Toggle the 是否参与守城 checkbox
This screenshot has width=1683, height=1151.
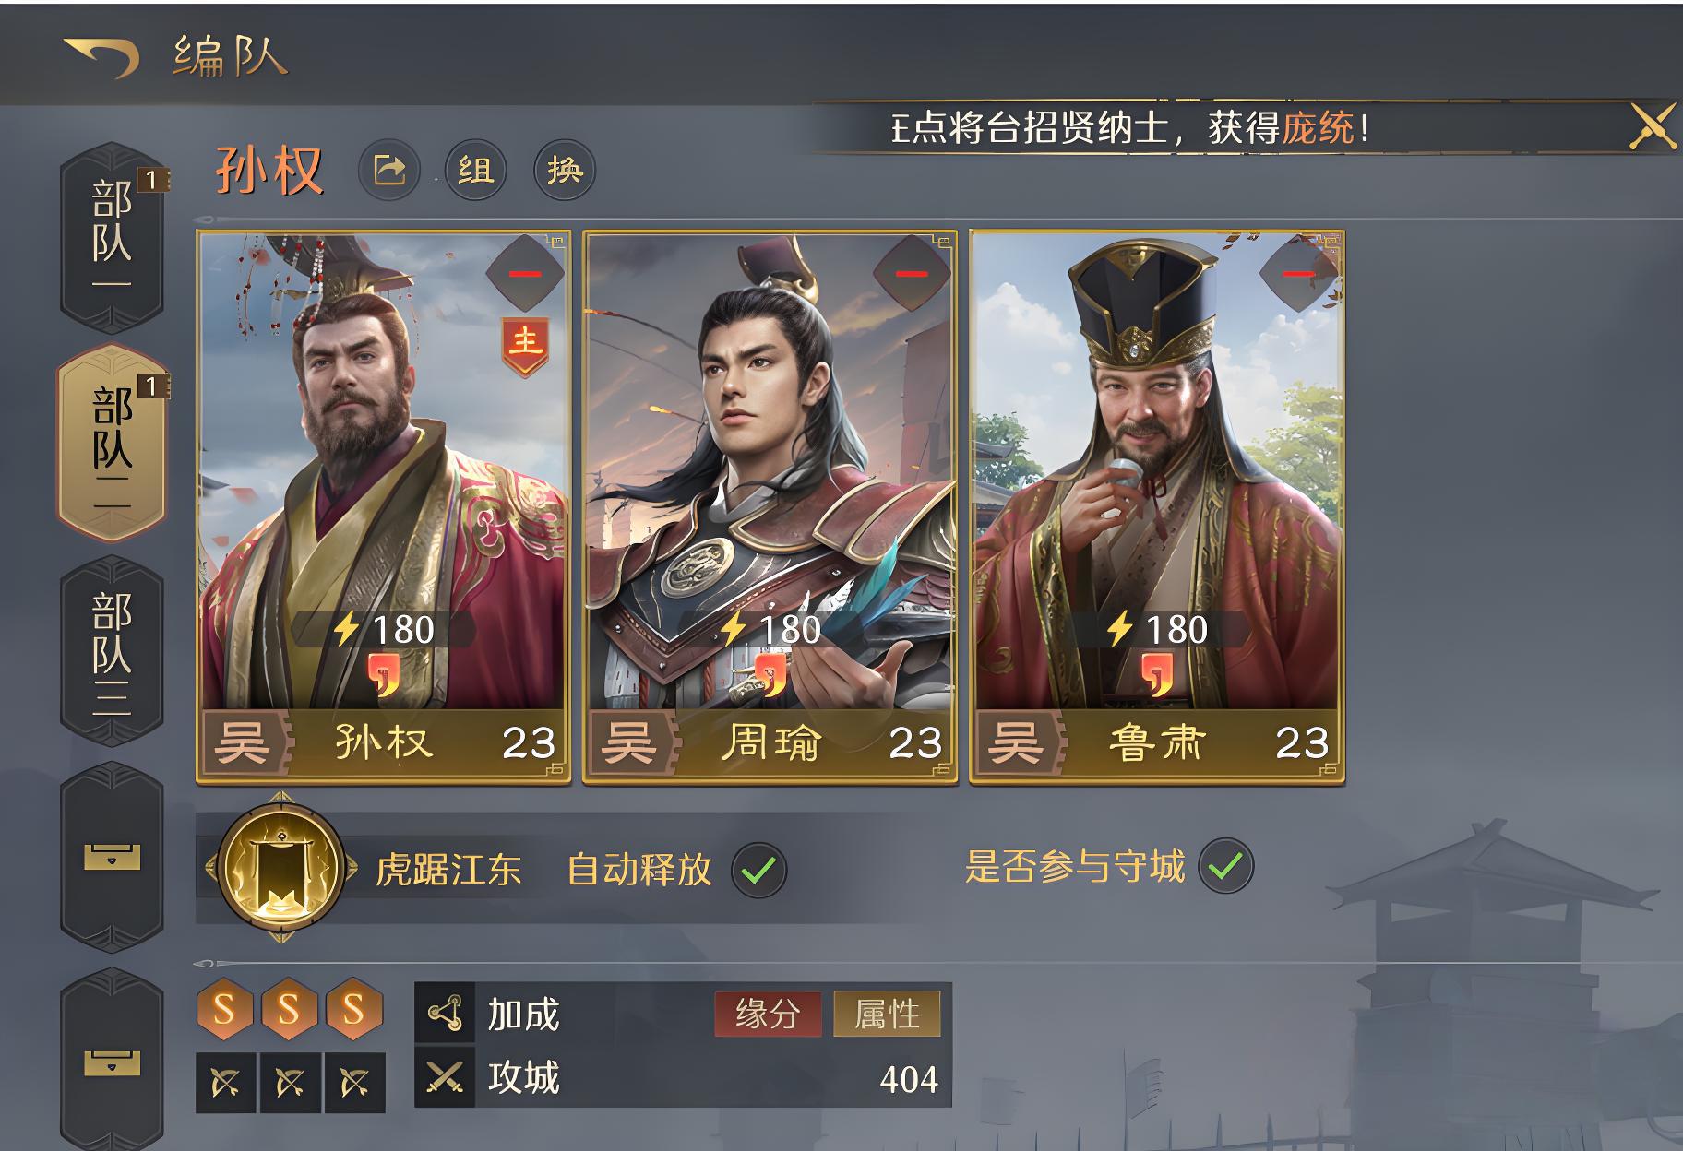pos(1226,866)
